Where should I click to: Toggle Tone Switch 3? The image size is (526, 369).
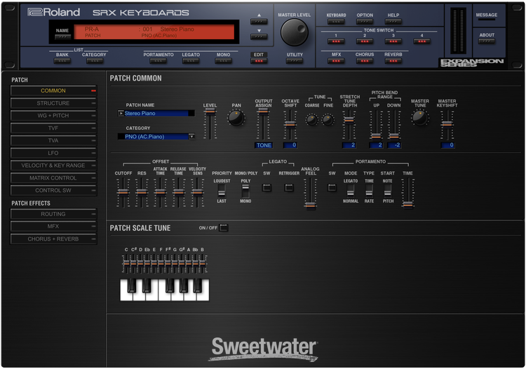[x=393, y=41]
